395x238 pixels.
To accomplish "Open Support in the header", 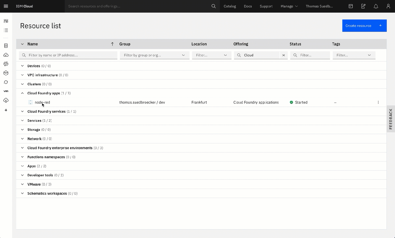I will [266, 6].
